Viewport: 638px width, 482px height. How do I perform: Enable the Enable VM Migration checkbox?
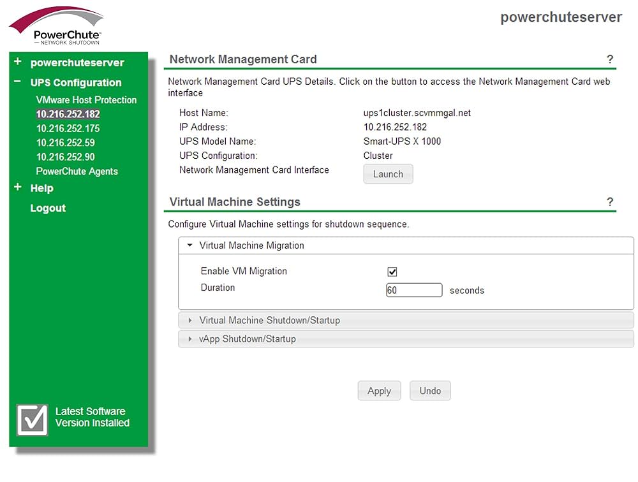click(x=392, y=271)
